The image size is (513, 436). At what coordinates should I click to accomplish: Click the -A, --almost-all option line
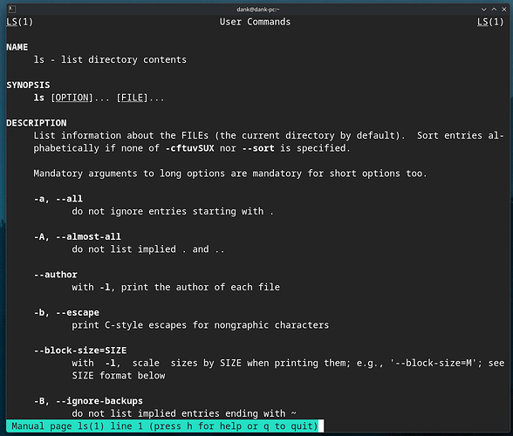77,237
